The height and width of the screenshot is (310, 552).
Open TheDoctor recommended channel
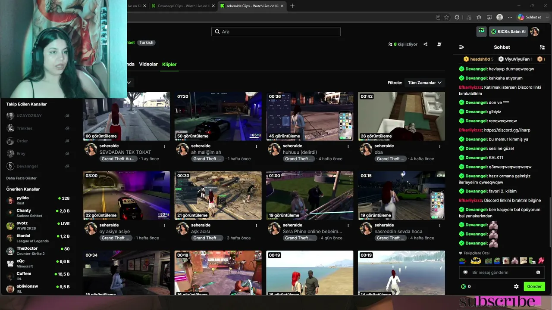point(38,251)
